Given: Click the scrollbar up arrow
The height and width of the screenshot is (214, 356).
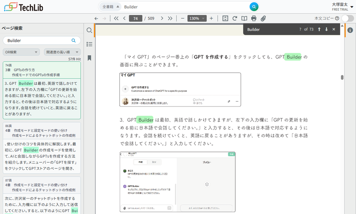Looking at the screenshot, I should point(342,26).
